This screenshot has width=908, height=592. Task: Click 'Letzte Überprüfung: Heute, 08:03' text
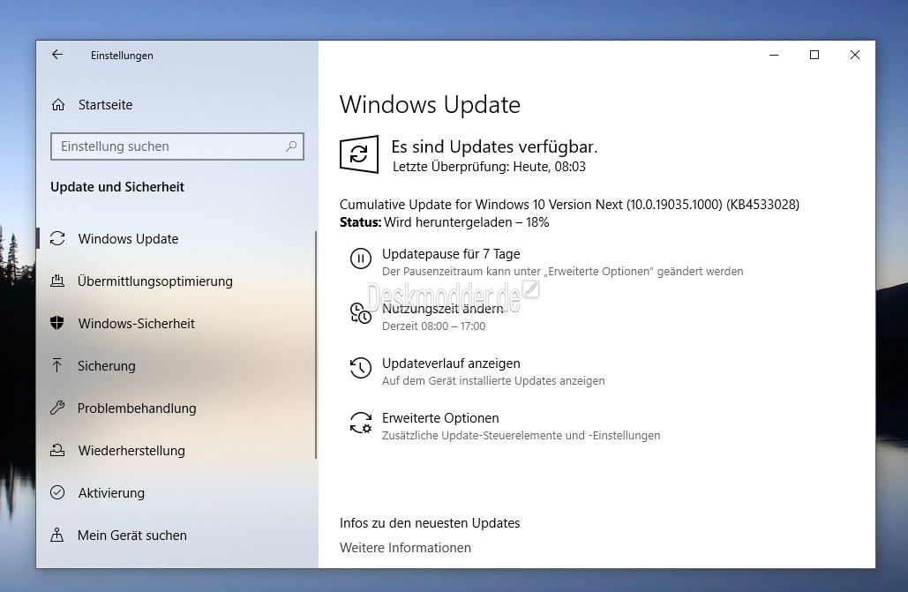pos(489,167)
